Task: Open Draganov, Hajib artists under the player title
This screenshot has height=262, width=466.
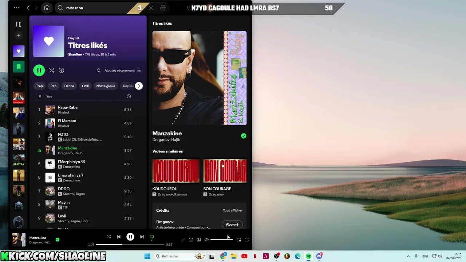Action: 40,242
